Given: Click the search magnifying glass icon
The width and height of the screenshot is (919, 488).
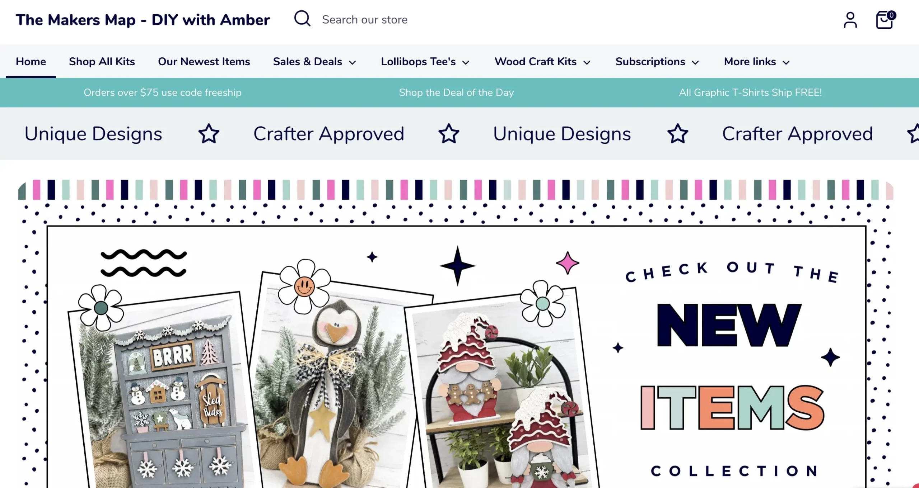Looking at the screenshot, I should coord(302,19).
